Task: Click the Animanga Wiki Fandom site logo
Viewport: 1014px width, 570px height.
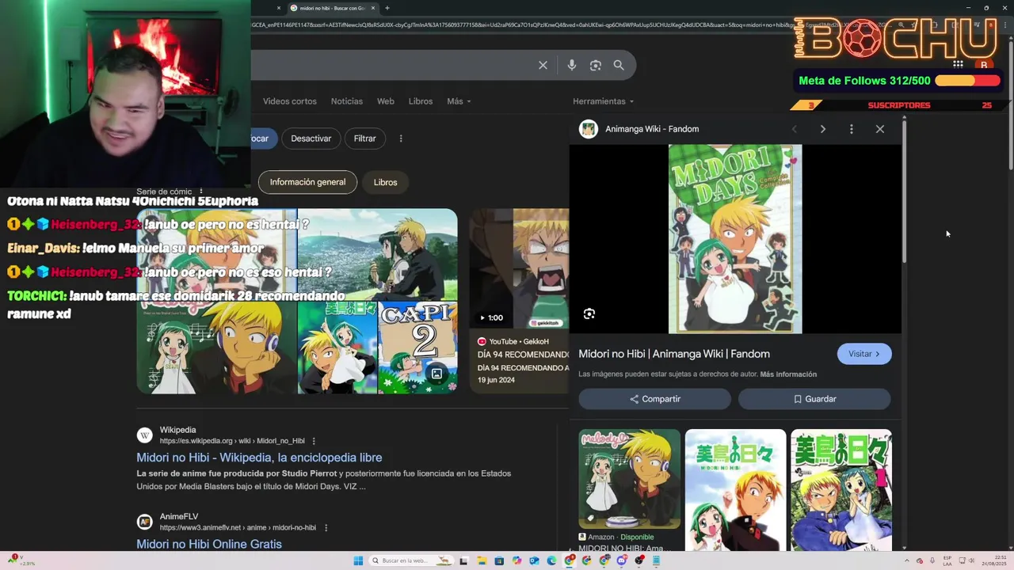Action: pos(589,129)
